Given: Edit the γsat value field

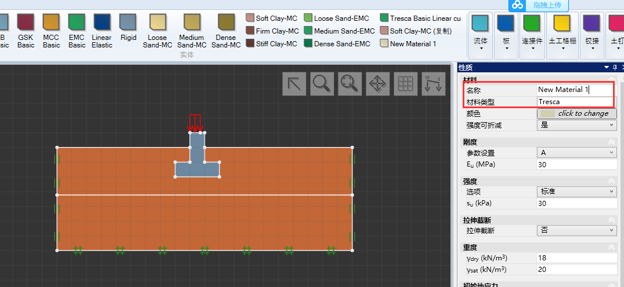Looking at the screenshot, I should [576, 270].
